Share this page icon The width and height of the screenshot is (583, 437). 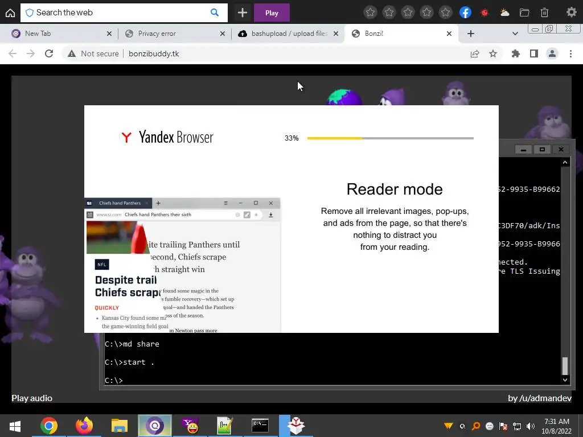pyautogui.click(x=475, y=54)
